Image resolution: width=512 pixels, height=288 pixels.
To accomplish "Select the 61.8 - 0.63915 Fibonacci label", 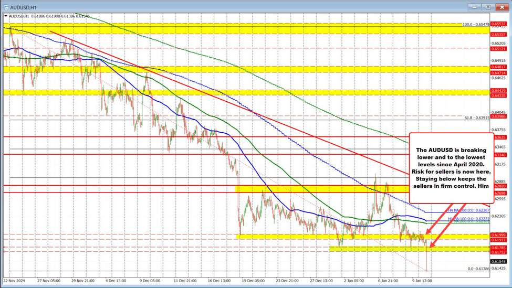I will 476,118.
